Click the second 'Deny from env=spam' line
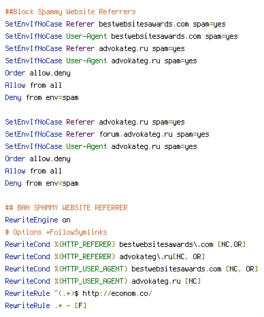 coord(42,183)
